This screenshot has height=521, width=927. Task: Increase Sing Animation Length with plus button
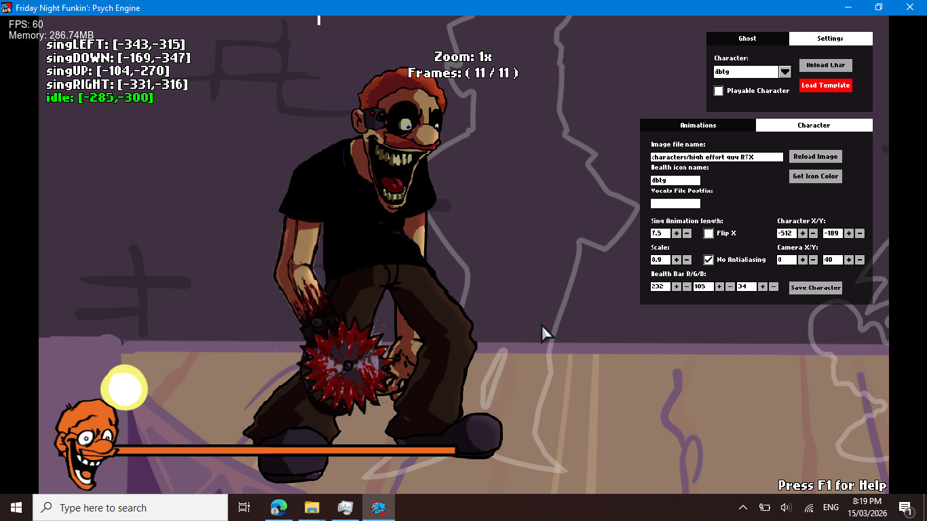(x=677, y=233)
